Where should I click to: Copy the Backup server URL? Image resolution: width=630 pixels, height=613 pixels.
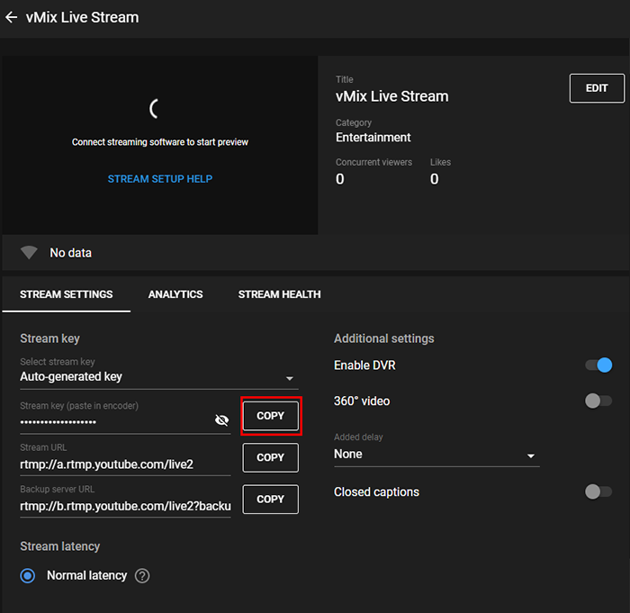coord(271,499)
